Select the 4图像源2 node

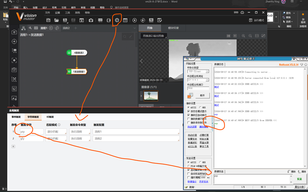click(77, 53)
